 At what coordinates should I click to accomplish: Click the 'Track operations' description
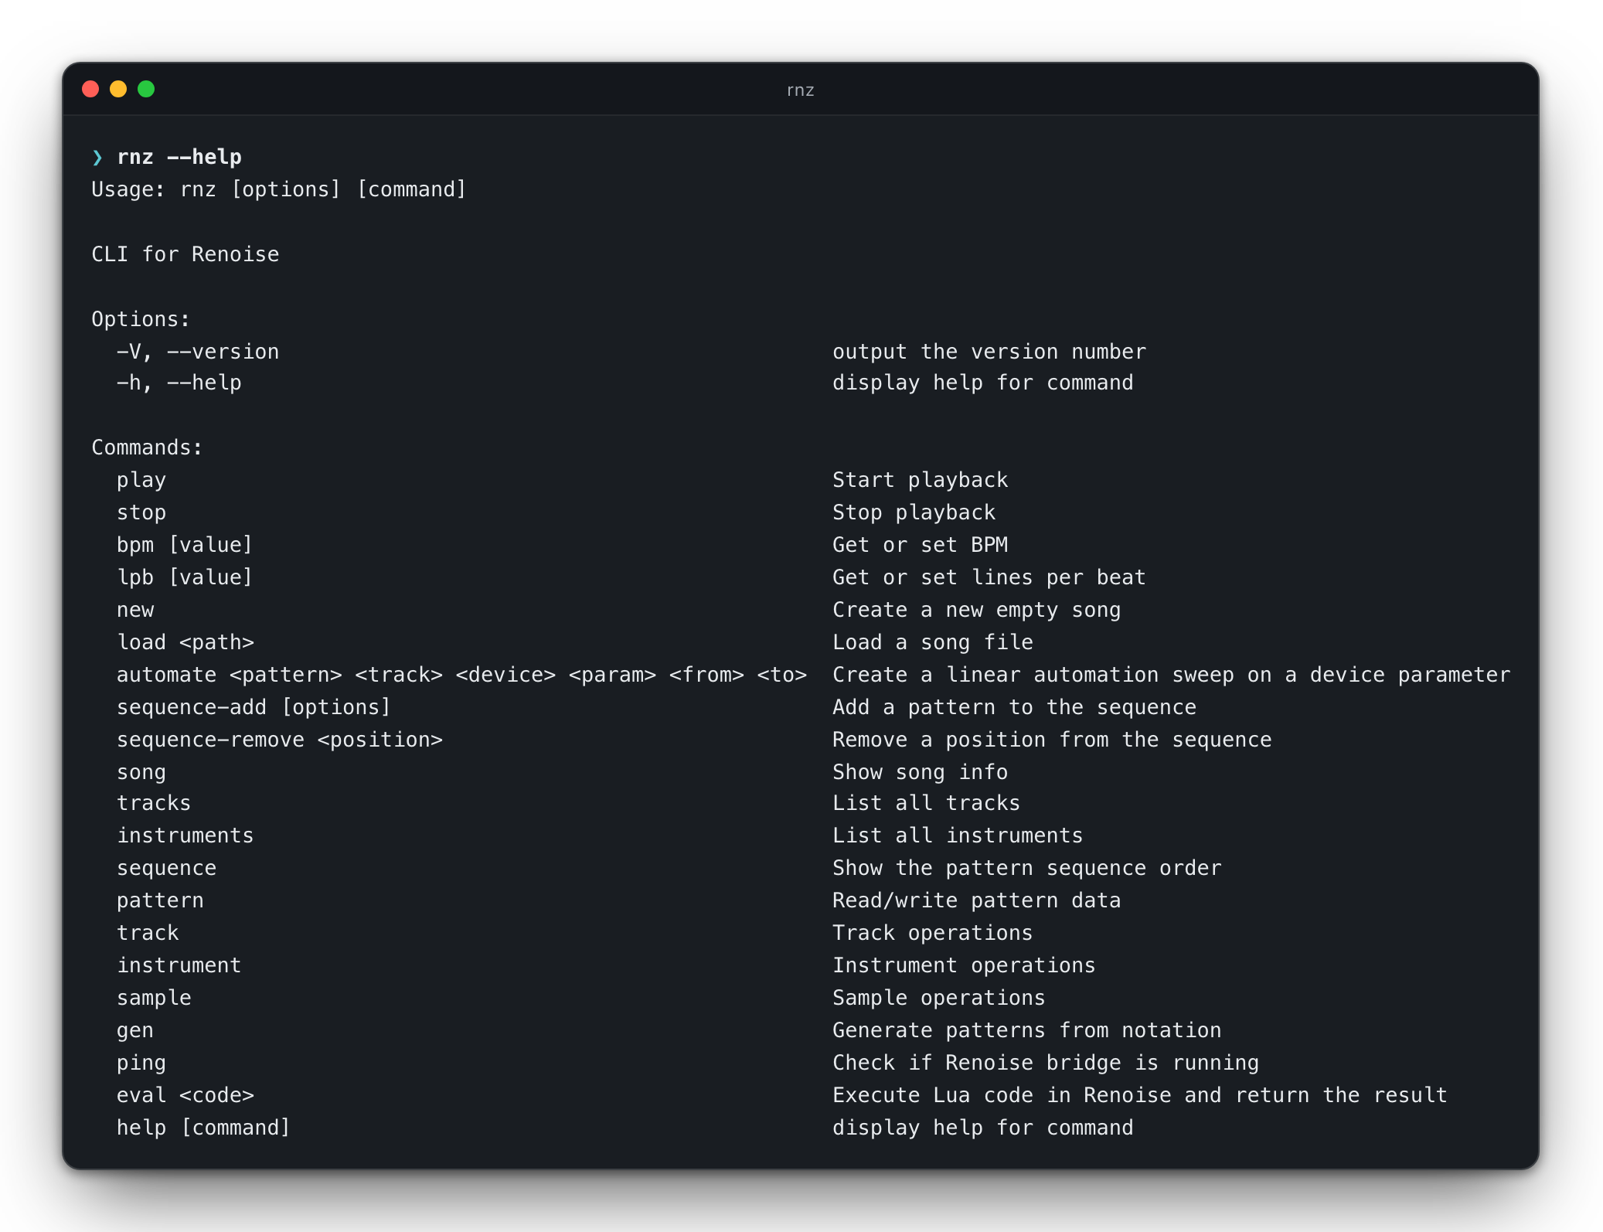(933, 933)
